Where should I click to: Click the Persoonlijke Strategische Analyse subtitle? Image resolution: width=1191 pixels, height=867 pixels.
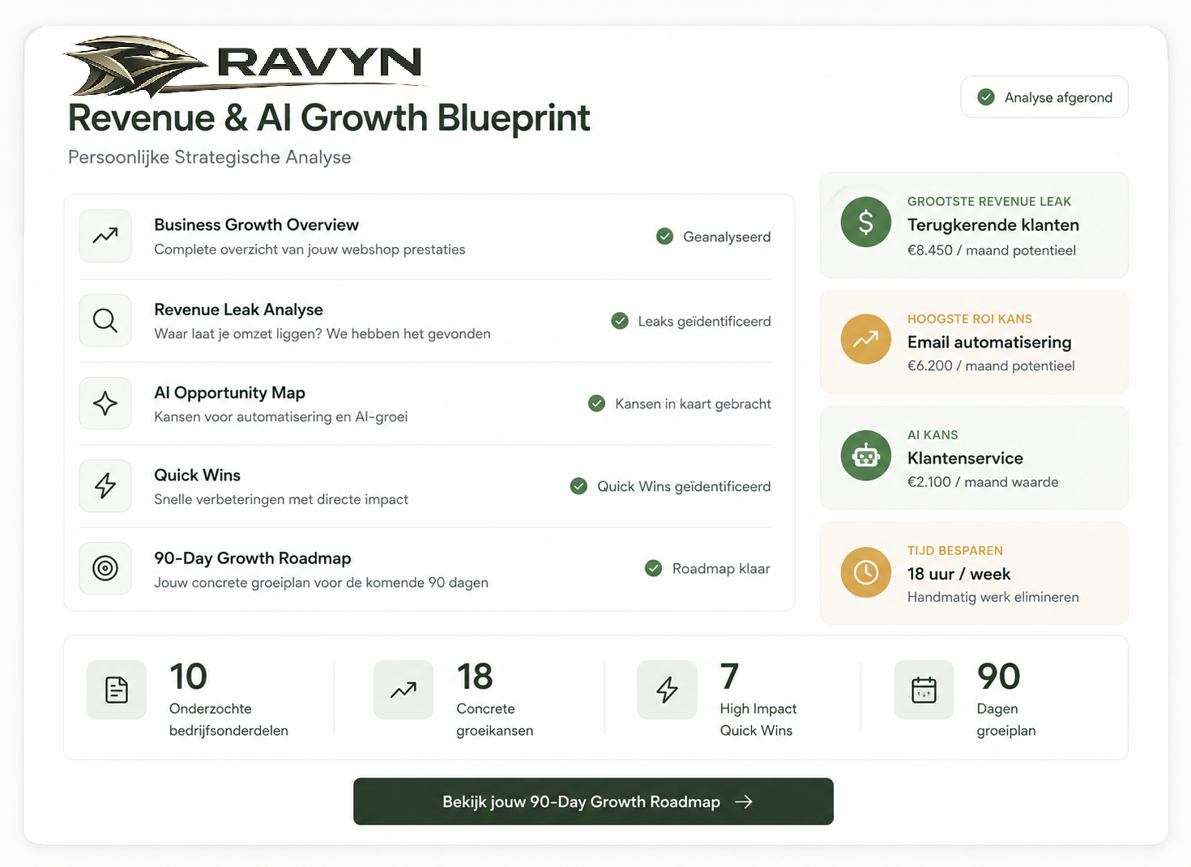(x=209, y=157)
